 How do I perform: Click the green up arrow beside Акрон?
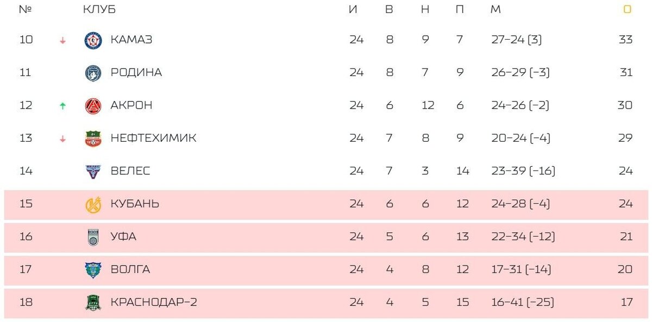coord(62,106)
